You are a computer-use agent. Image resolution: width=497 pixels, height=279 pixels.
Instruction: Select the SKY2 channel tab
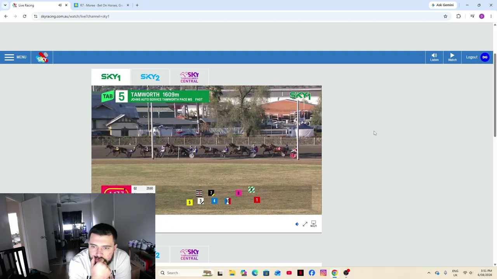coord(150,77)
